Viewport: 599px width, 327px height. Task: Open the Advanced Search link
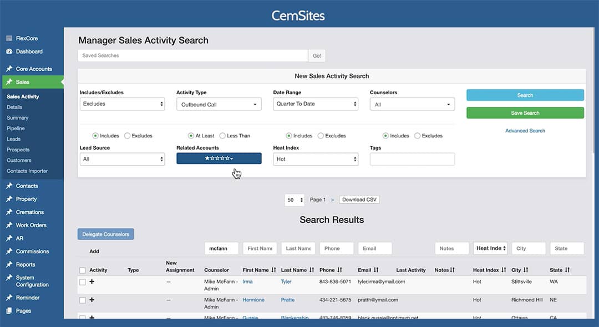pyautogui.click(x=525, y=130)
